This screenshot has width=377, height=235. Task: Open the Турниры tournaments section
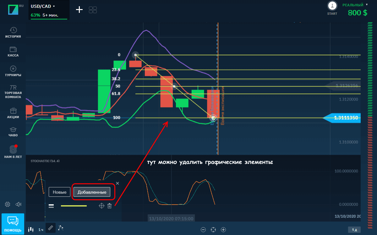tap(13, 71)
